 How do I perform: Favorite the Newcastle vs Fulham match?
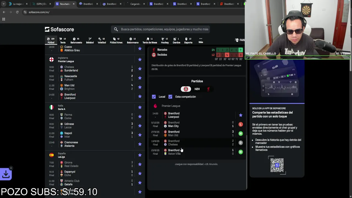pos(140,78)
